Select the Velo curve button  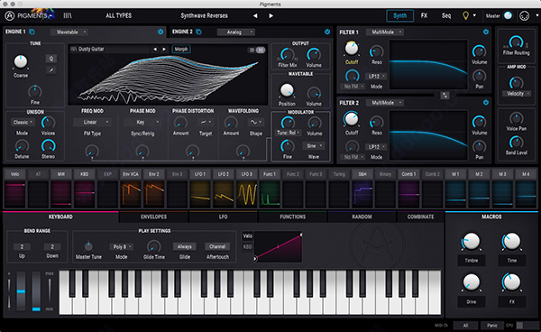pyautogui.click(x=248, y=236)
